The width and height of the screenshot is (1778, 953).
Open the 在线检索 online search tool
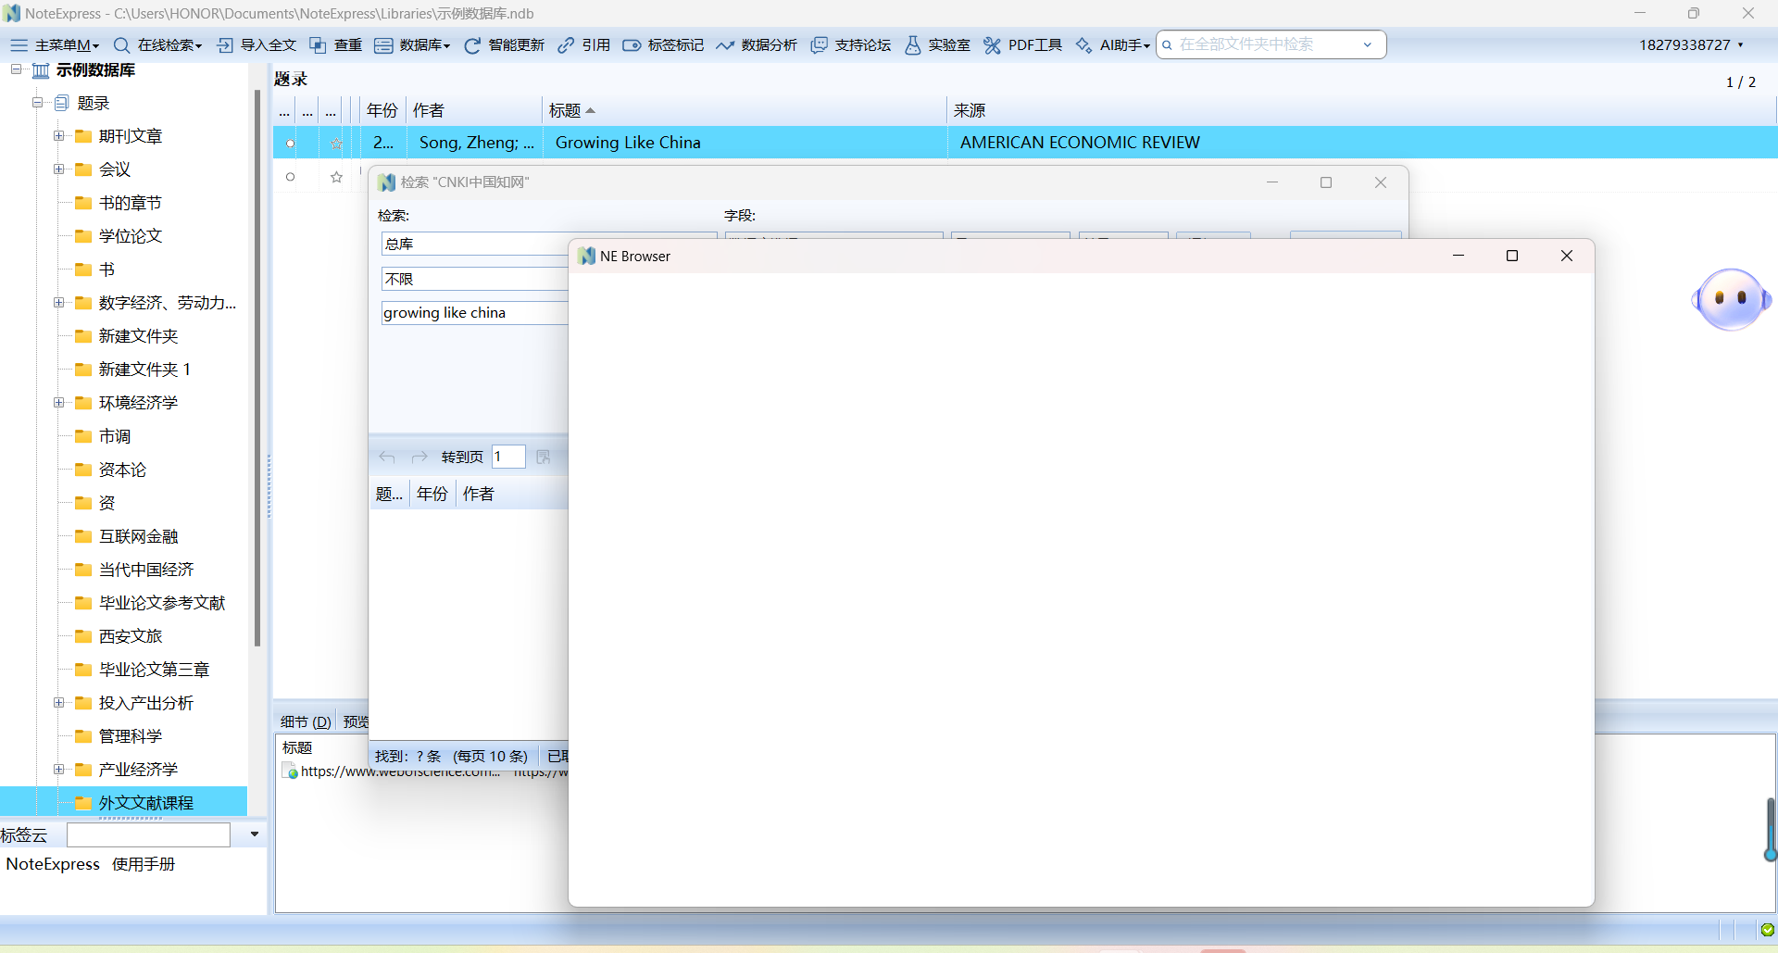click(x=157, y=44)
